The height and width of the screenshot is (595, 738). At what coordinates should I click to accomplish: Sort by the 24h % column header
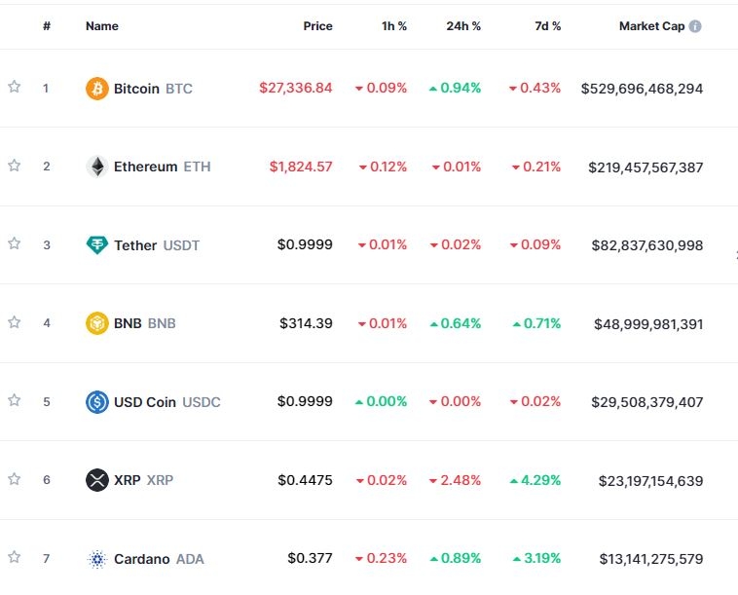[463, 26]
